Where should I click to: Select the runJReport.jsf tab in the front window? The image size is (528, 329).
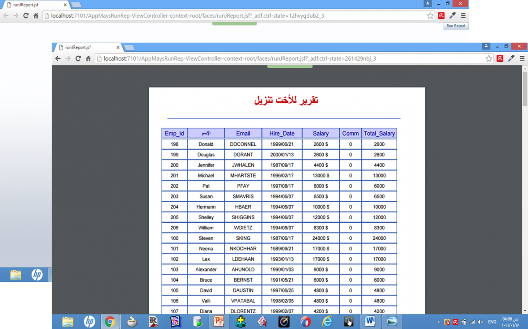click(x=86, y=47)
